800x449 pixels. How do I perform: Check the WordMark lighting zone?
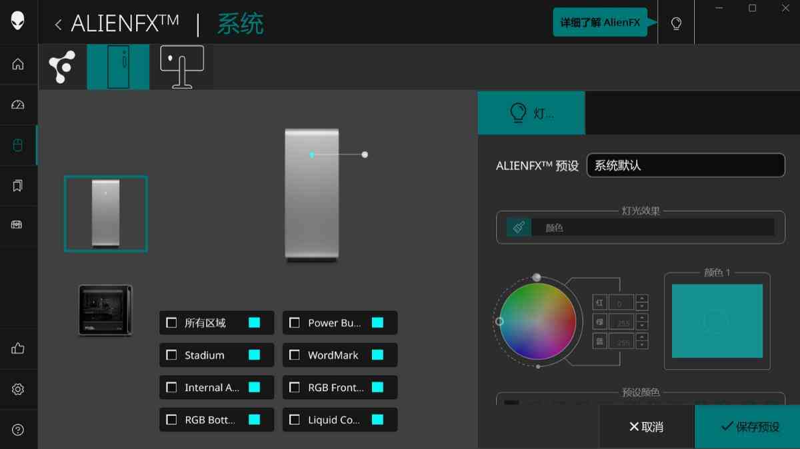pyautogui.click(x=294, y=355)
